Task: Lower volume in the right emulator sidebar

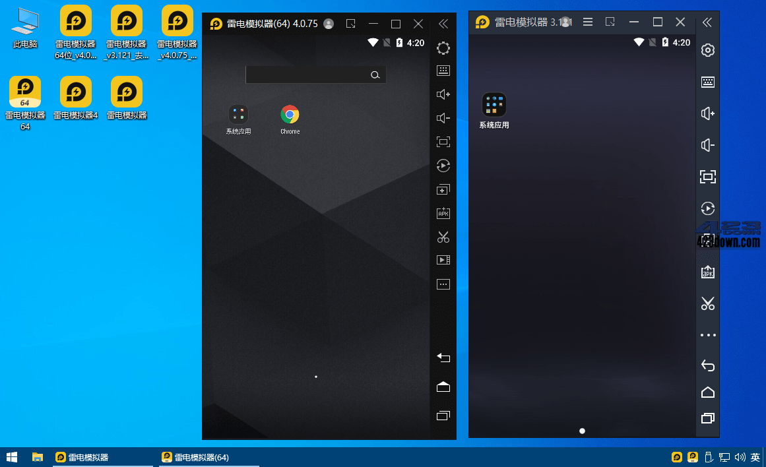Action: point(708,145)
